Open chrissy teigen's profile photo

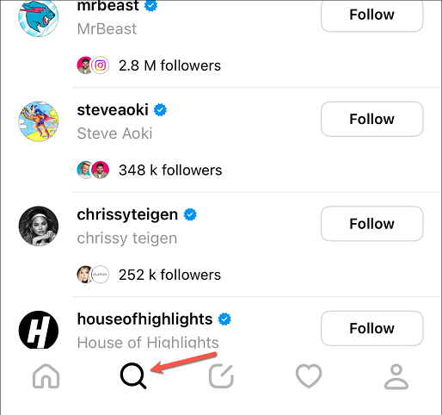pos(39,226)
